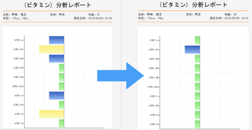
Task: Click the blue ビタミン B2 bar in left chart
Action: pyautogui.click(x=56, y=59)
